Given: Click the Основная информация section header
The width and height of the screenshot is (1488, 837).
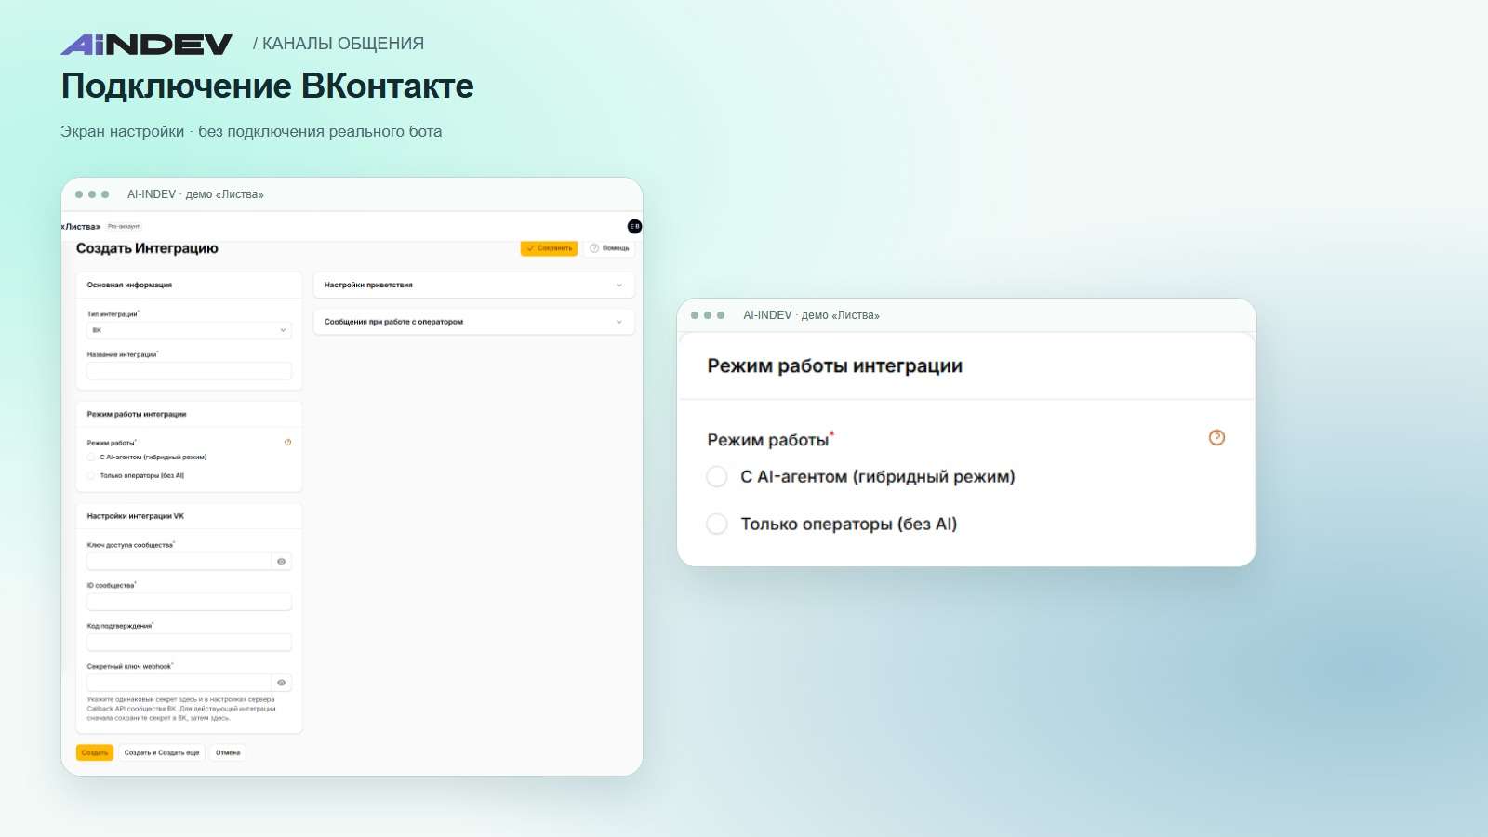Looking at the screenshot, I should pyautogui.click(x=129, y=286).
